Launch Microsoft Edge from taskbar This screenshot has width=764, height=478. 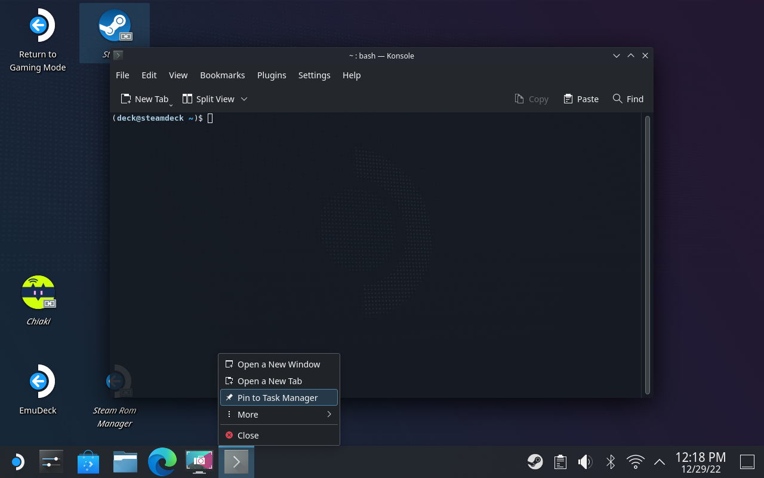click(162, 462)
